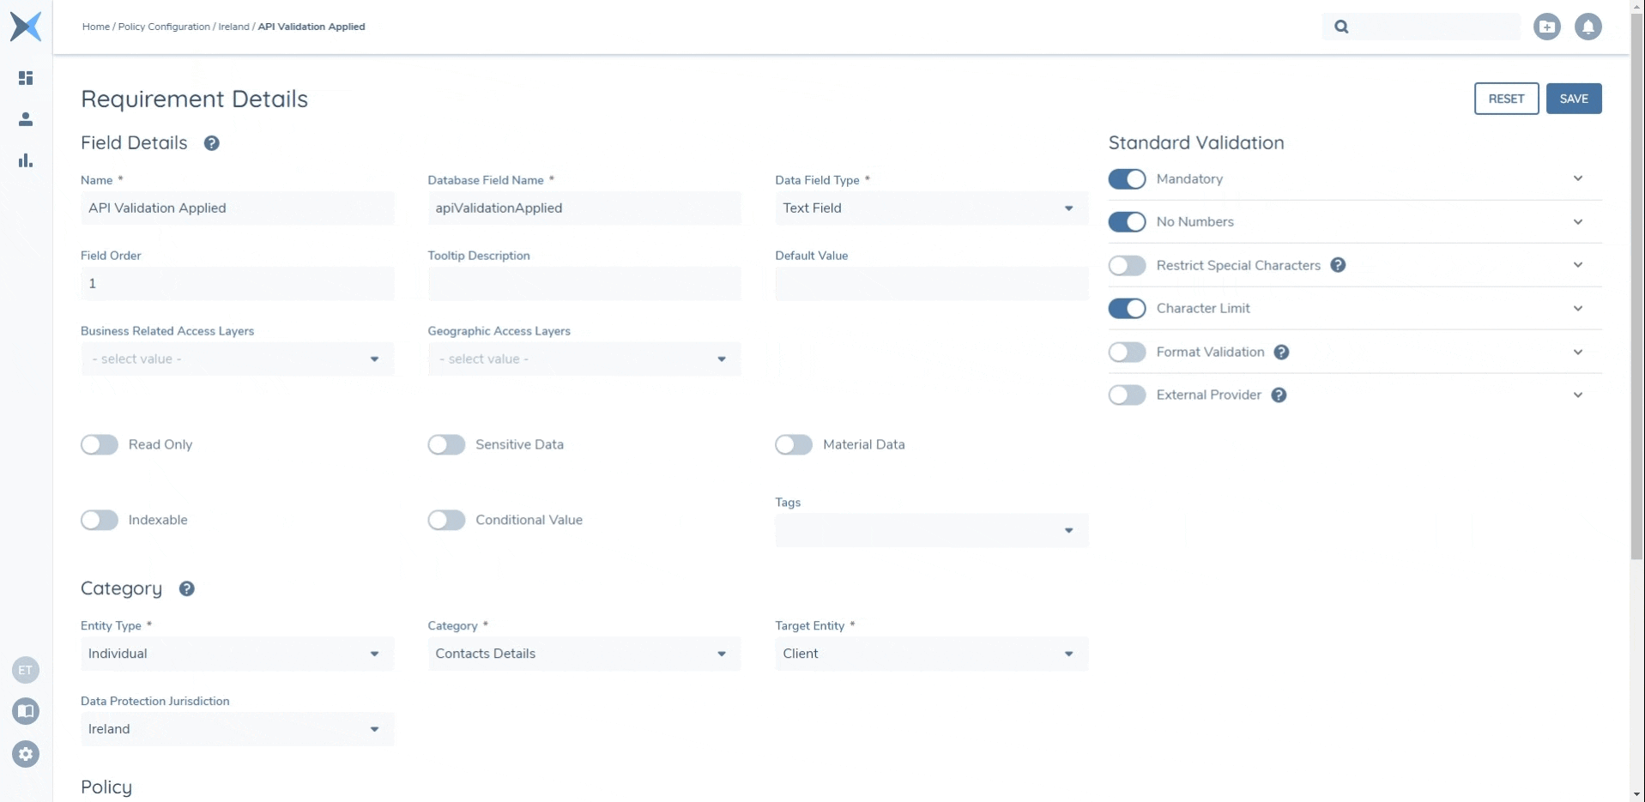Open the documentation book icon
The image size is (1645, 802).
pyautogui.click(x=26, y=711)
